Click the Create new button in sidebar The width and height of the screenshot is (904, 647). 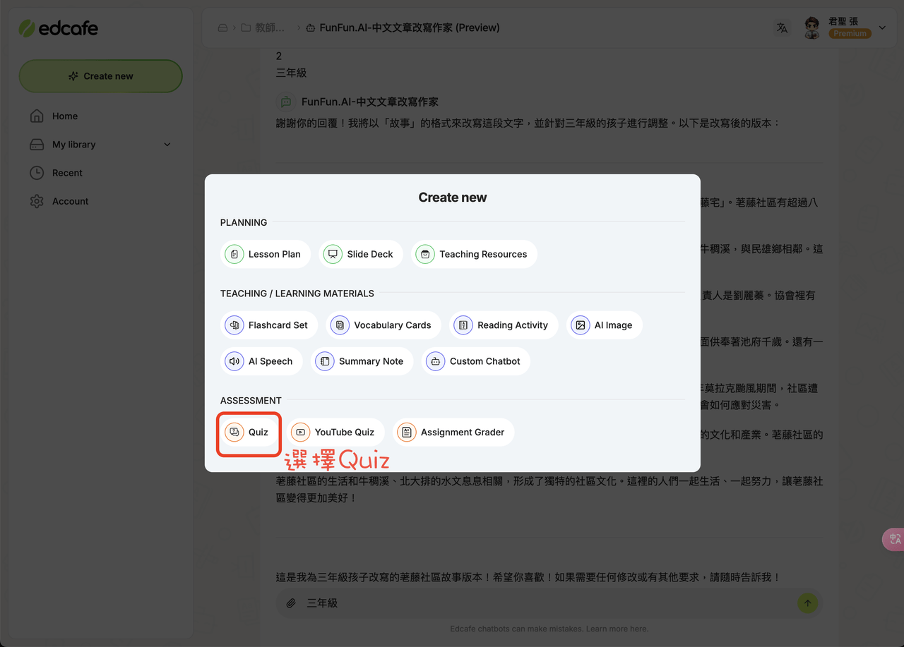coord(100,76)
